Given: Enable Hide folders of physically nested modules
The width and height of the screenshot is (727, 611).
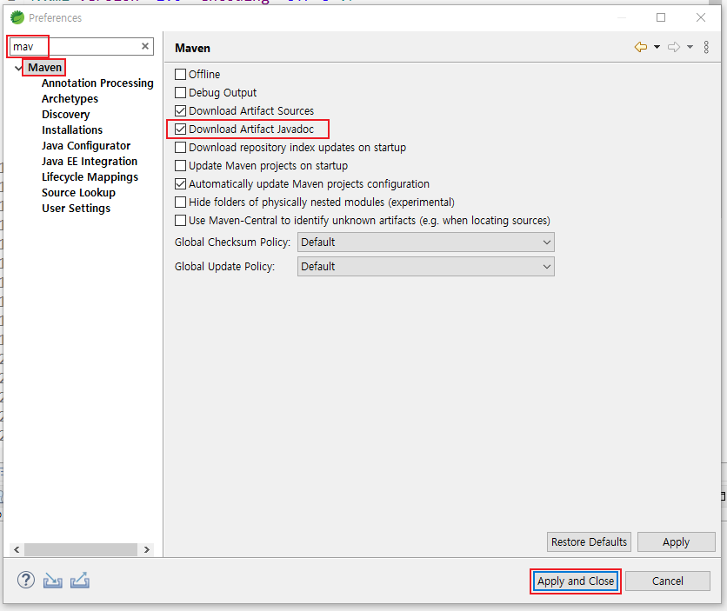Looking at the screenshot, I should [180, 202].
